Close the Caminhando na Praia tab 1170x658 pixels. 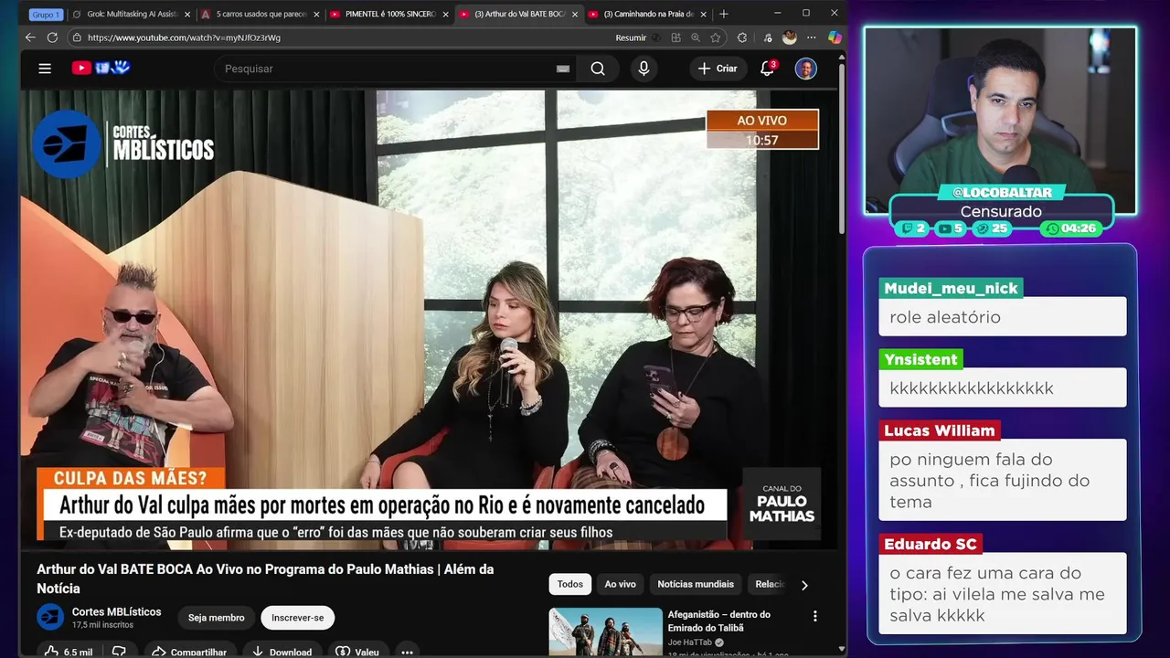705,14
